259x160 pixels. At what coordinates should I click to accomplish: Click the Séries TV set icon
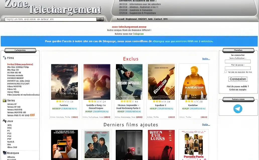5,100
